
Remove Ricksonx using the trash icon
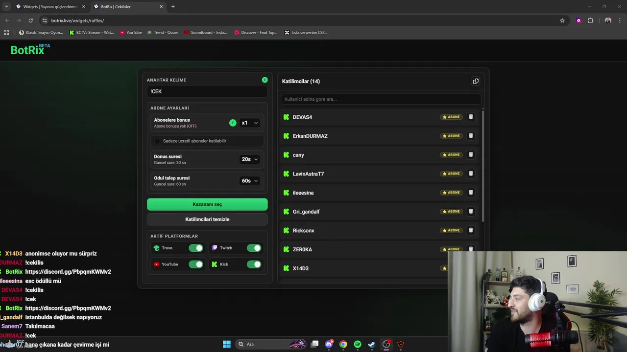tap(471, 230)
